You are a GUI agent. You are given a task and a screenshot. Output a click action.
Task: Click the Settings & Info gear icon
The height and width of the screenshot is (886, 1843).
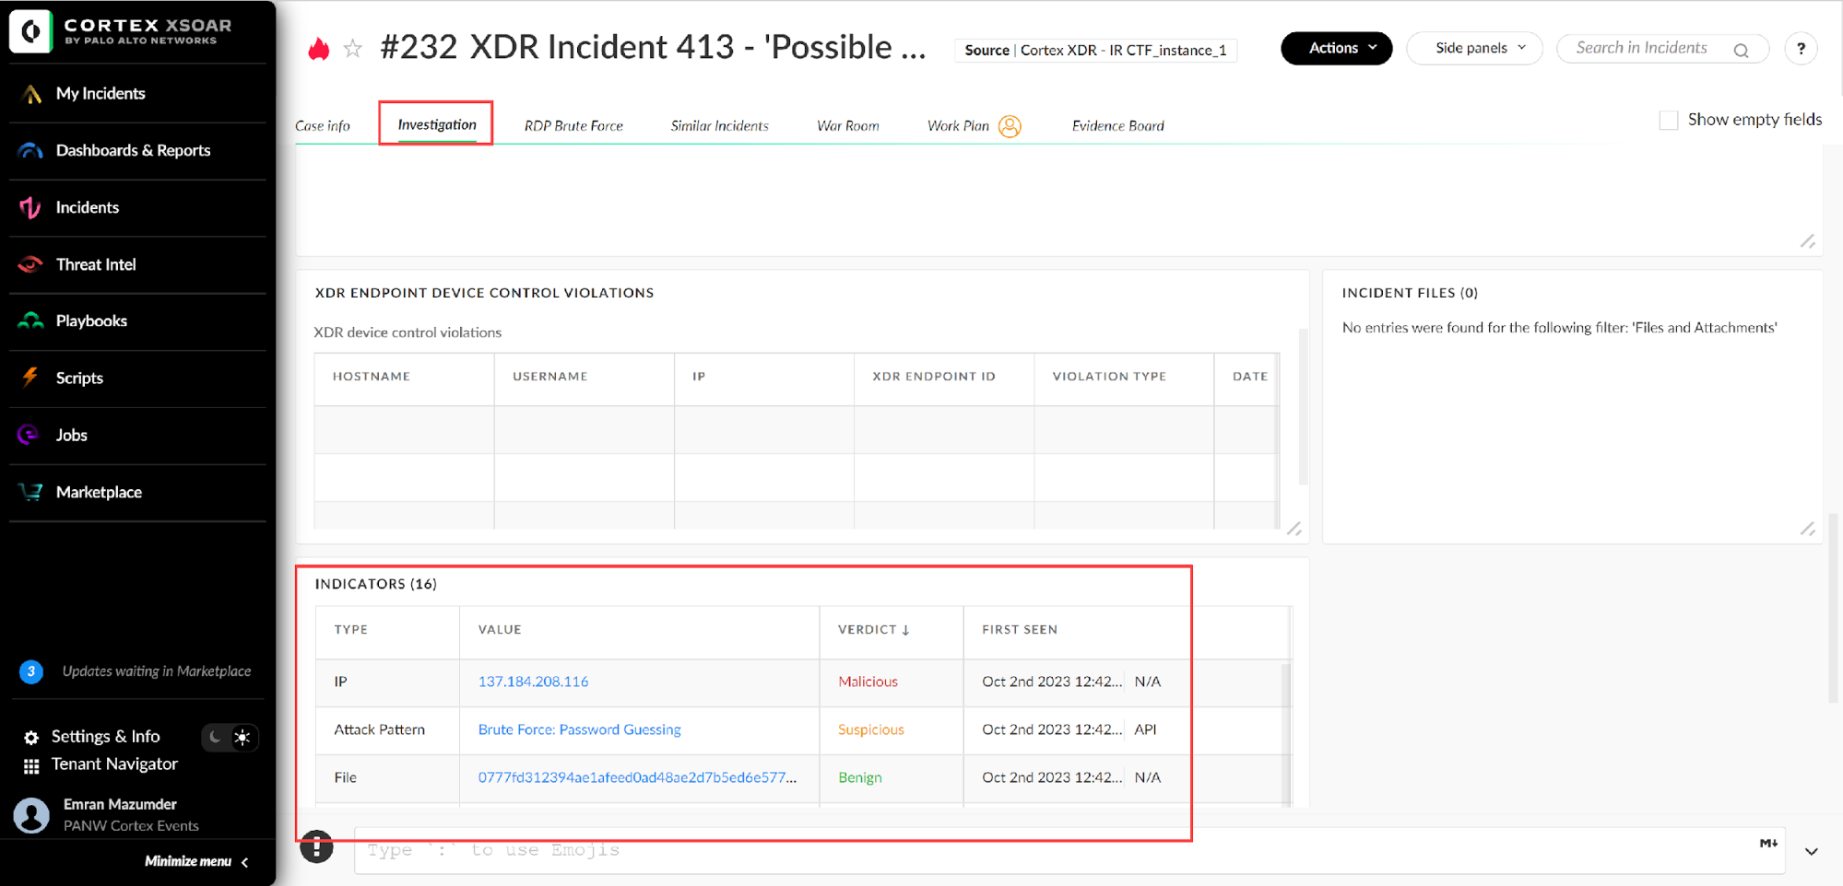[31, 738]
